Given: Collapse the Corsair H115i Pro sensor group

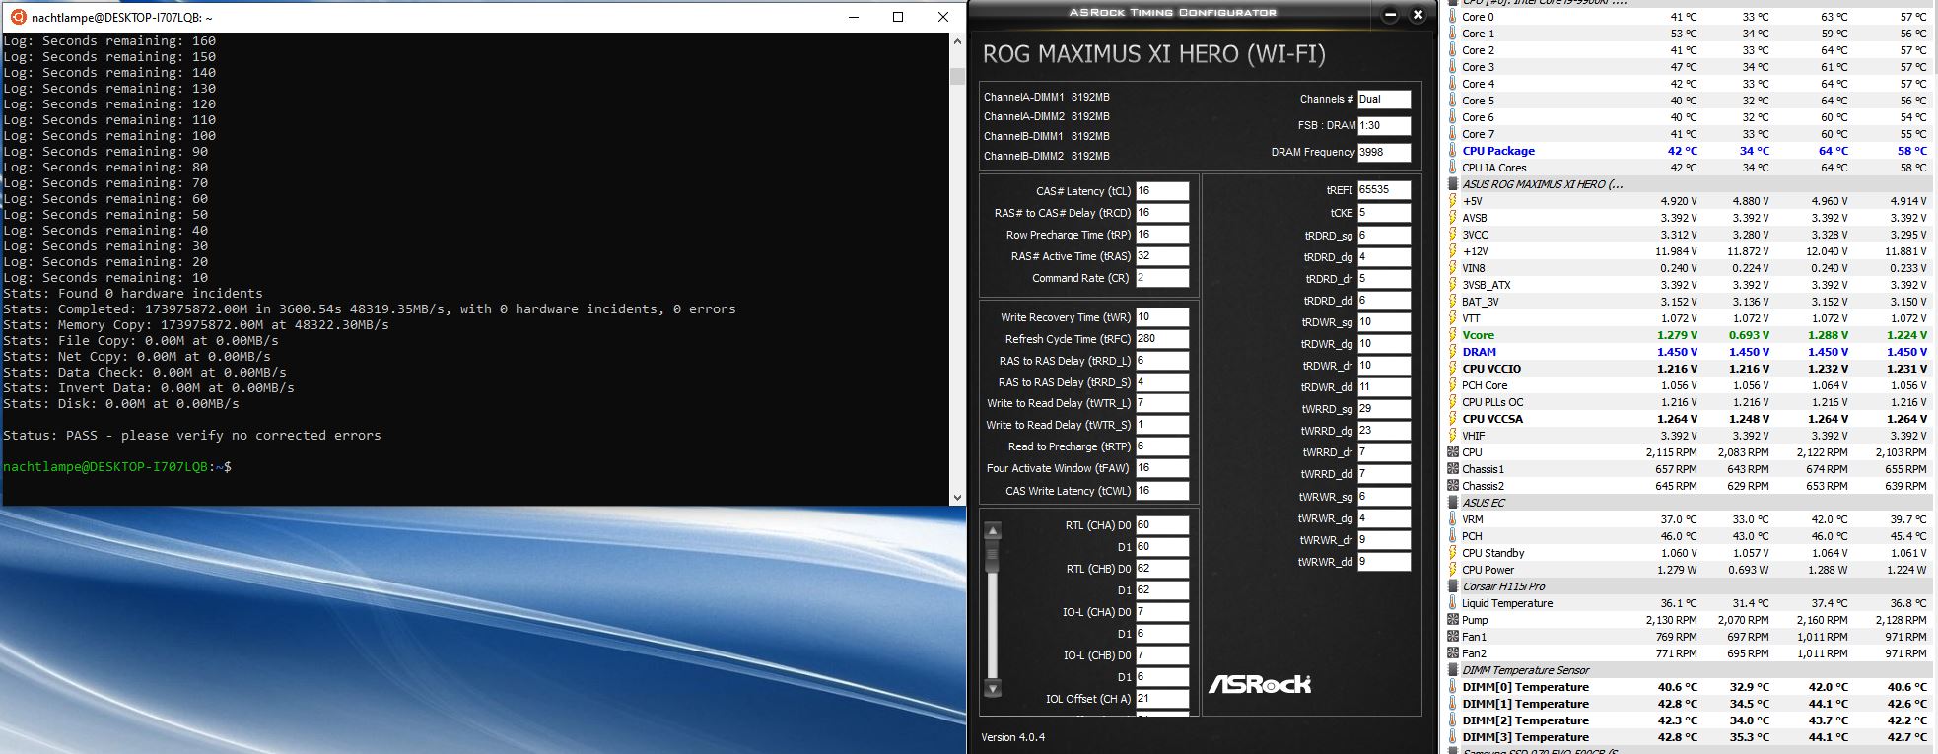Looking at the screenshot, I should click(x=1452, y=586).
